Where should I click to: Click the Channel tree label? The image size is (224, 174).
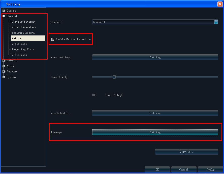12,16
